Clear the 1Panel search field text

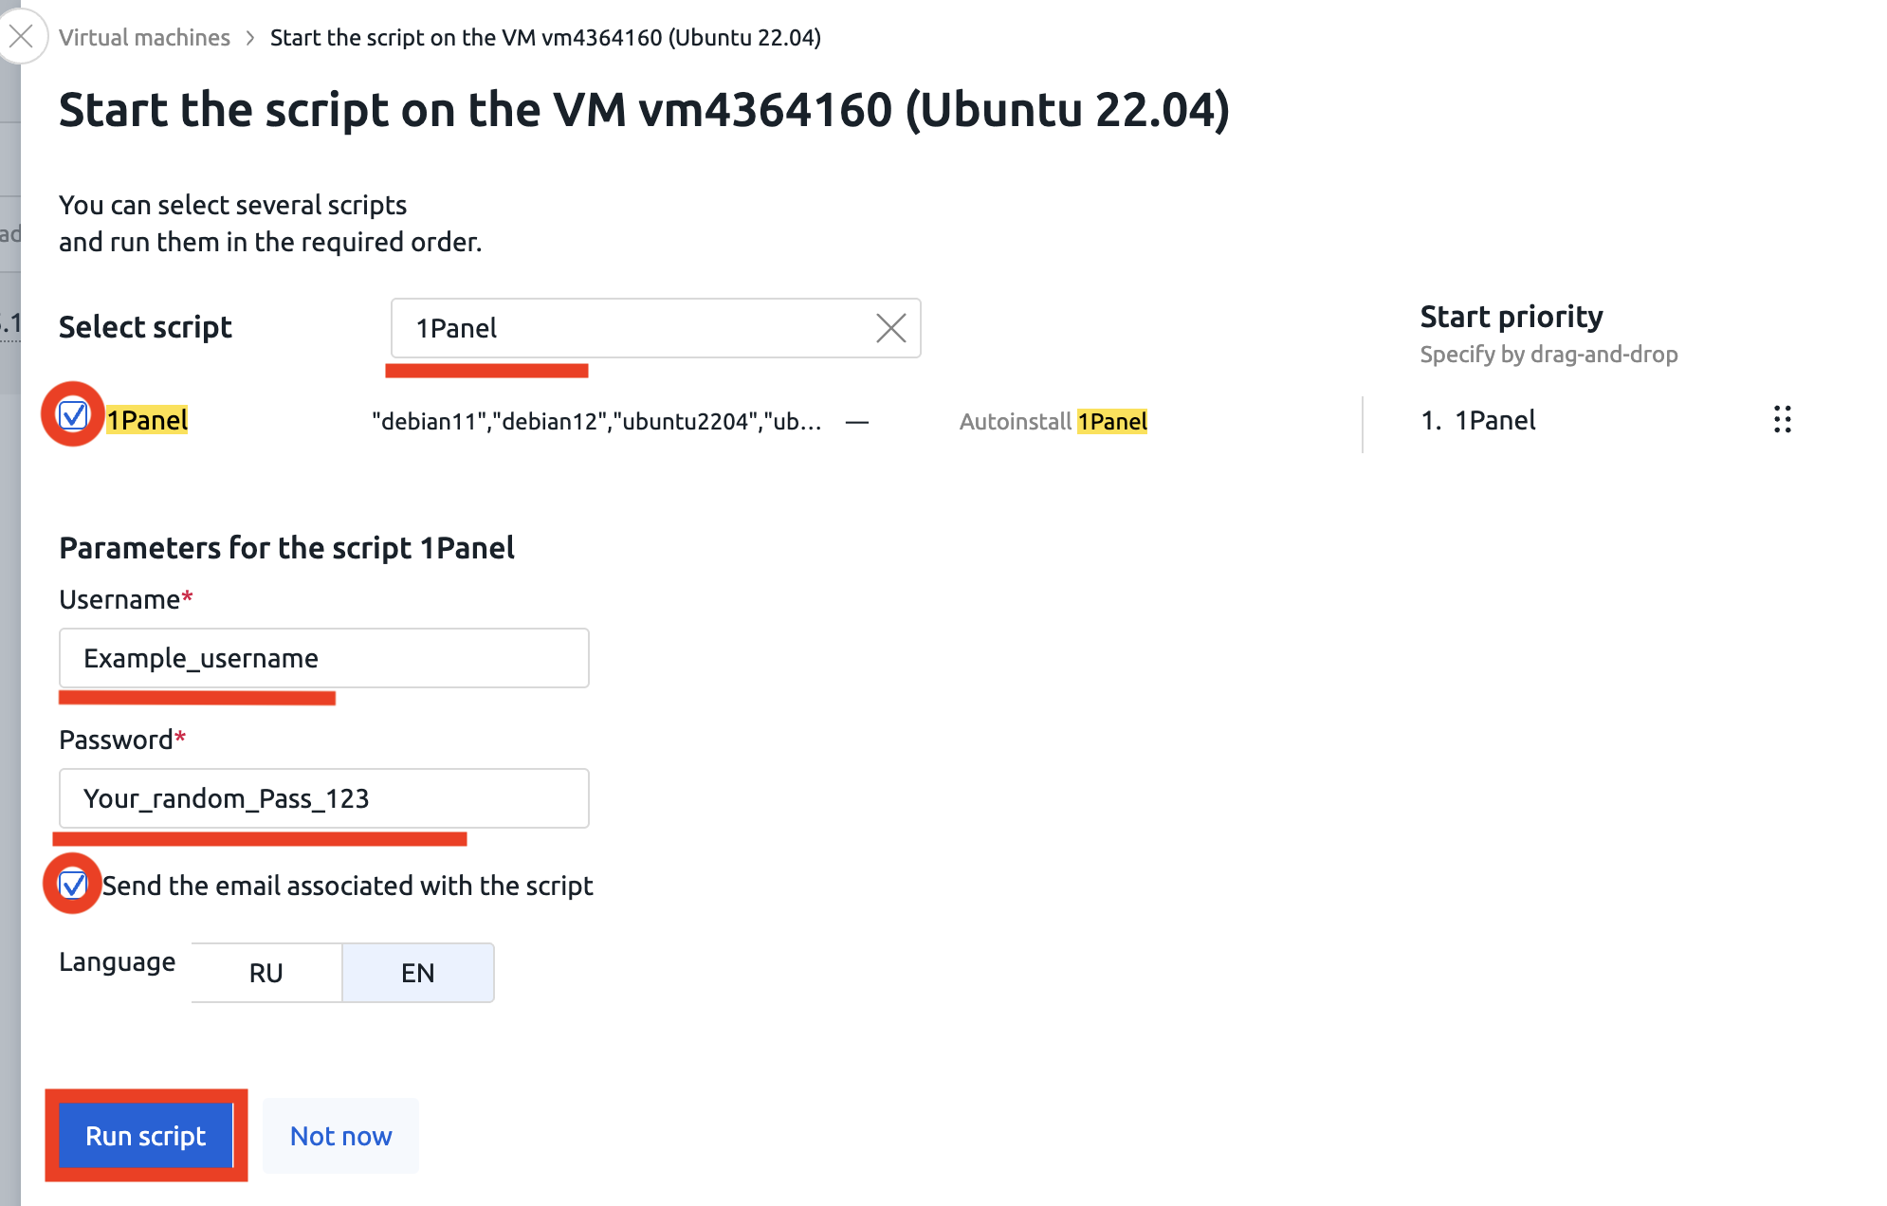coord(890,328)
